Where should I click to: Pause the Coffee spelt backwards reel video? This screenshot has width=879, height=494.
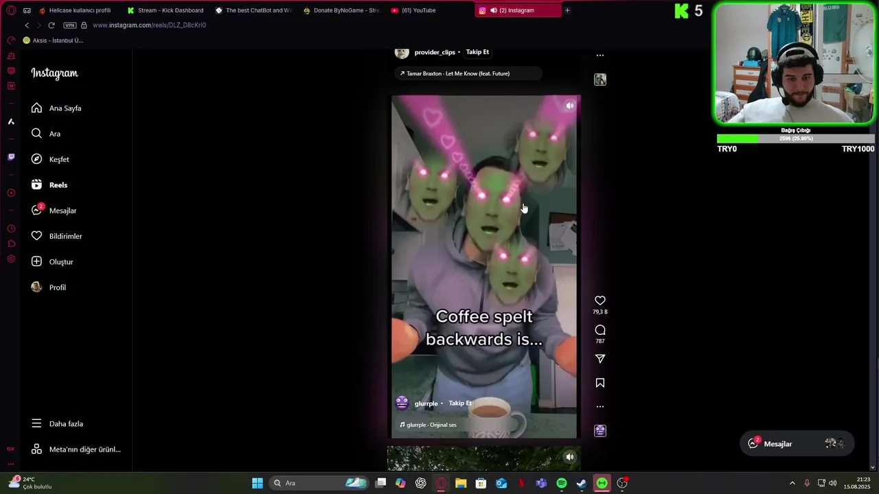point(485,266)
